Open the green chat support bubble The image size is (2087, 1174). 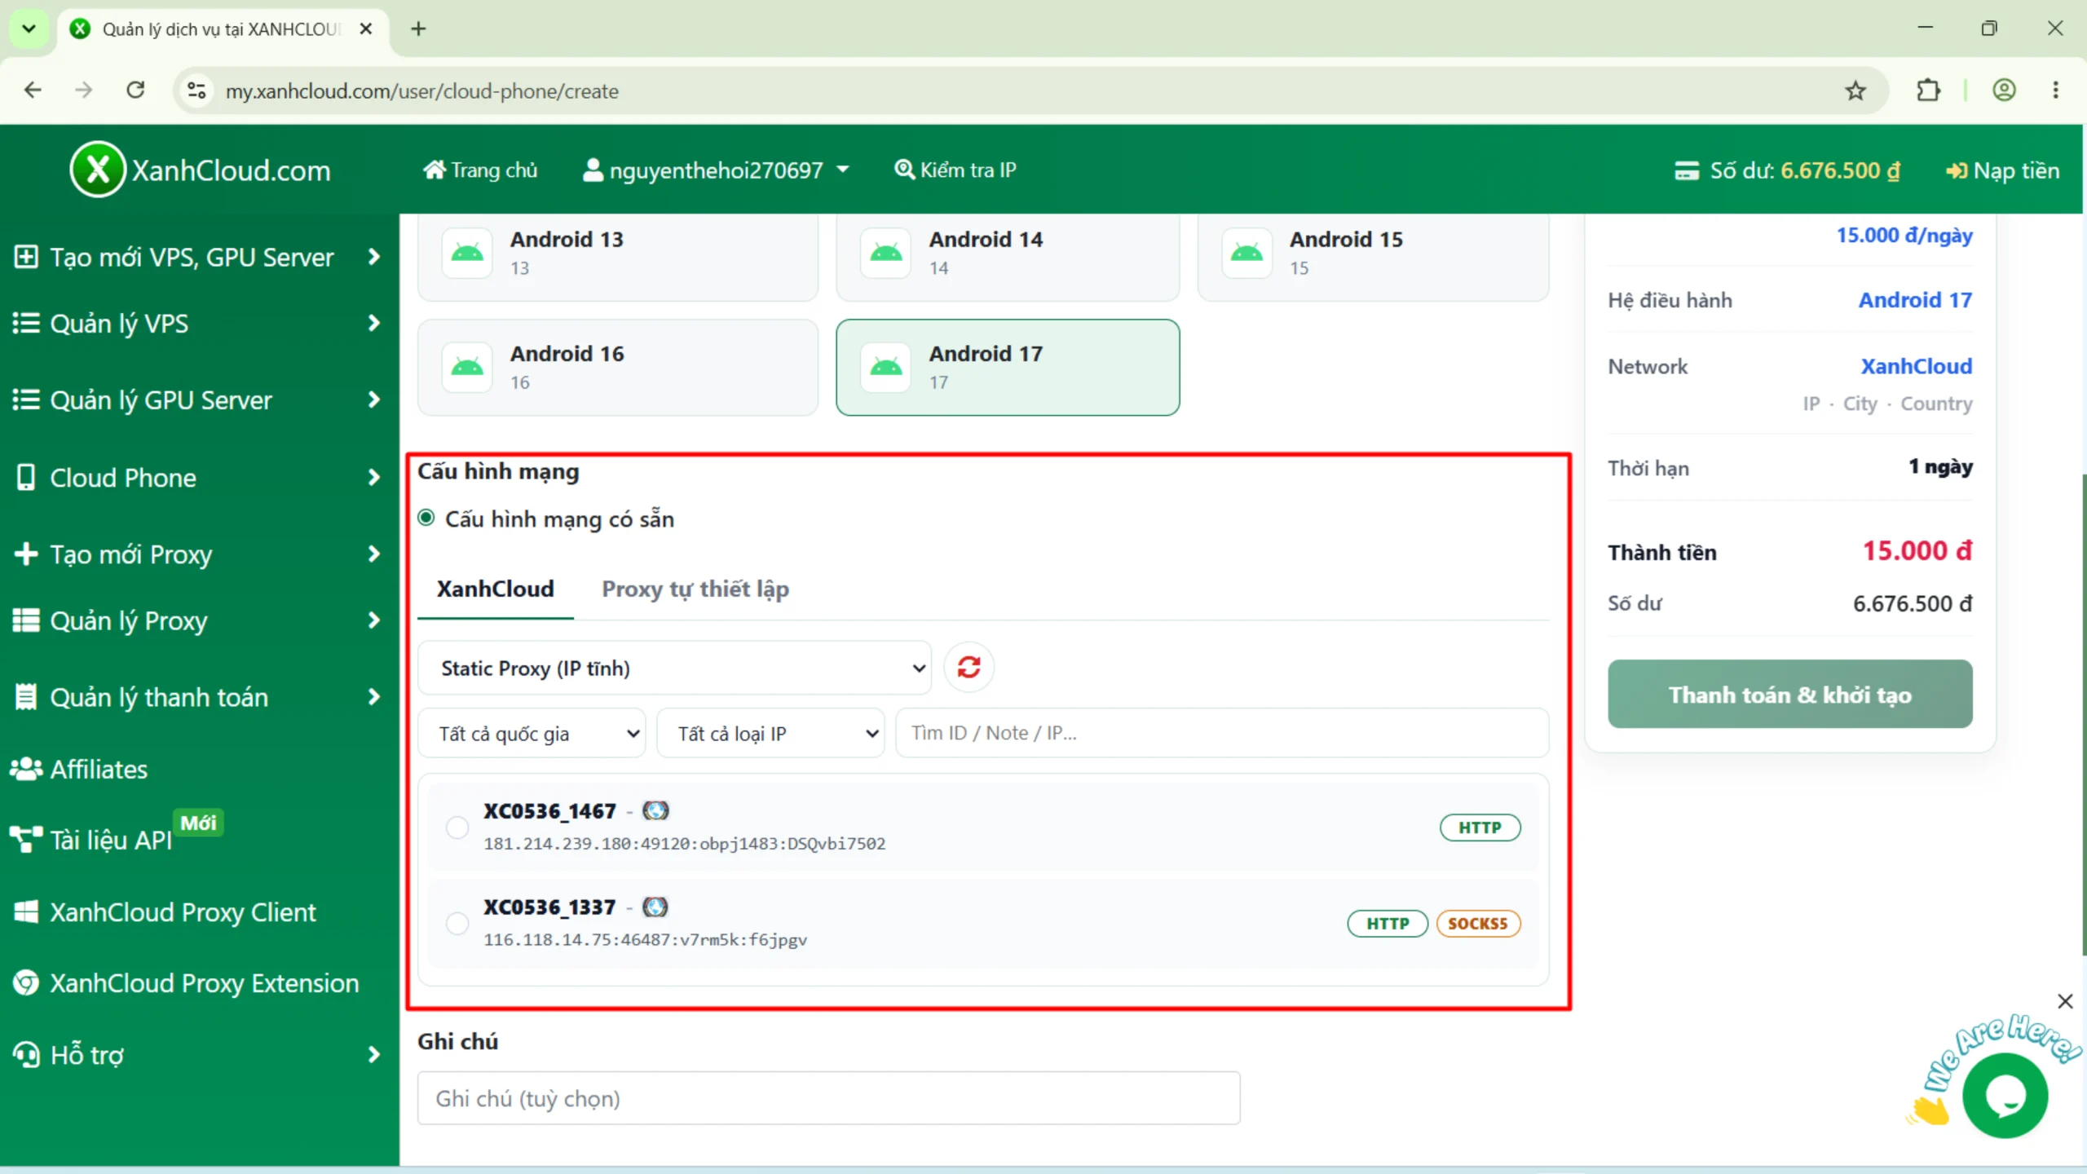(x=2005, y=1096)
